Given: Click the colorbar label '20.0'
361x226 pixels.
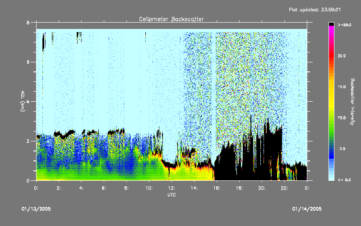Looking at the screenshot, I should (342, 56).
